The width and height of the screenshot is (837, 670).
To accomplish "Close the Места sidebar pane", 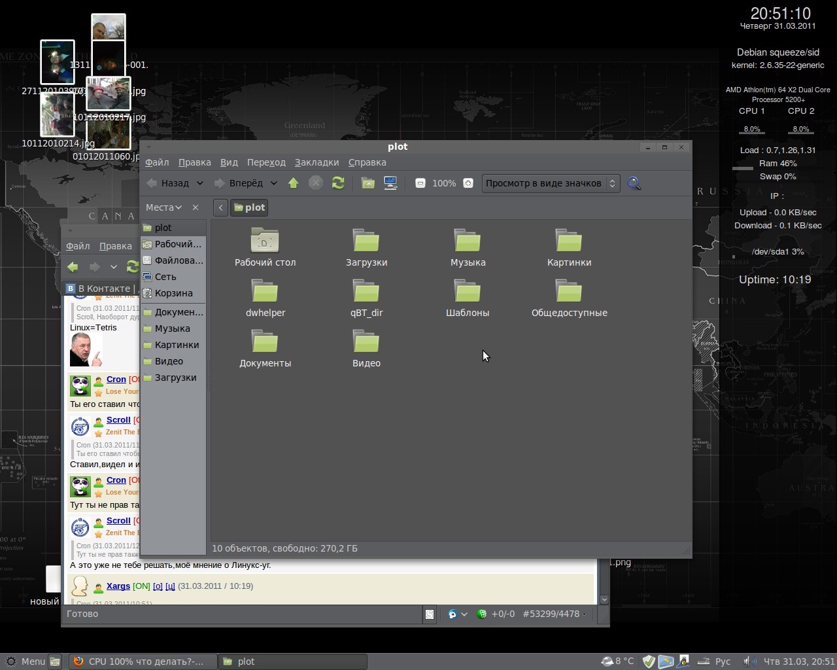I will 196,207.
